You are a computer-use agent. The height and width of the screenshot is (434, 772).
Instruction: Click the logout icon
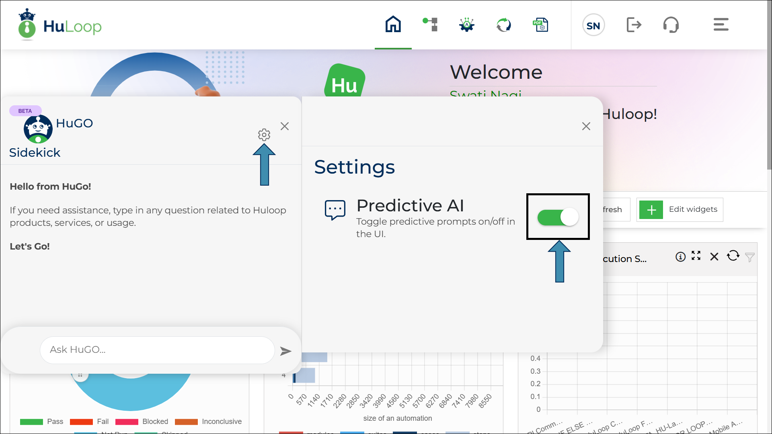(x=634, y=25)
